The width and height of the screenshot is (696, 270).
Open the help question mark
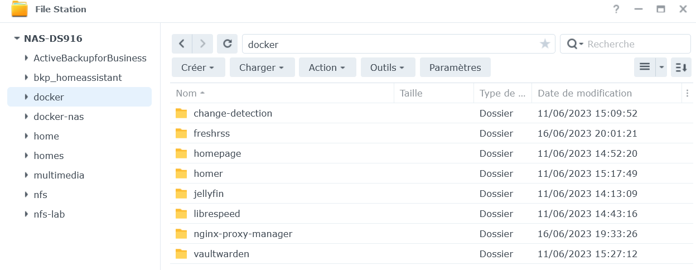coord(616,9)
